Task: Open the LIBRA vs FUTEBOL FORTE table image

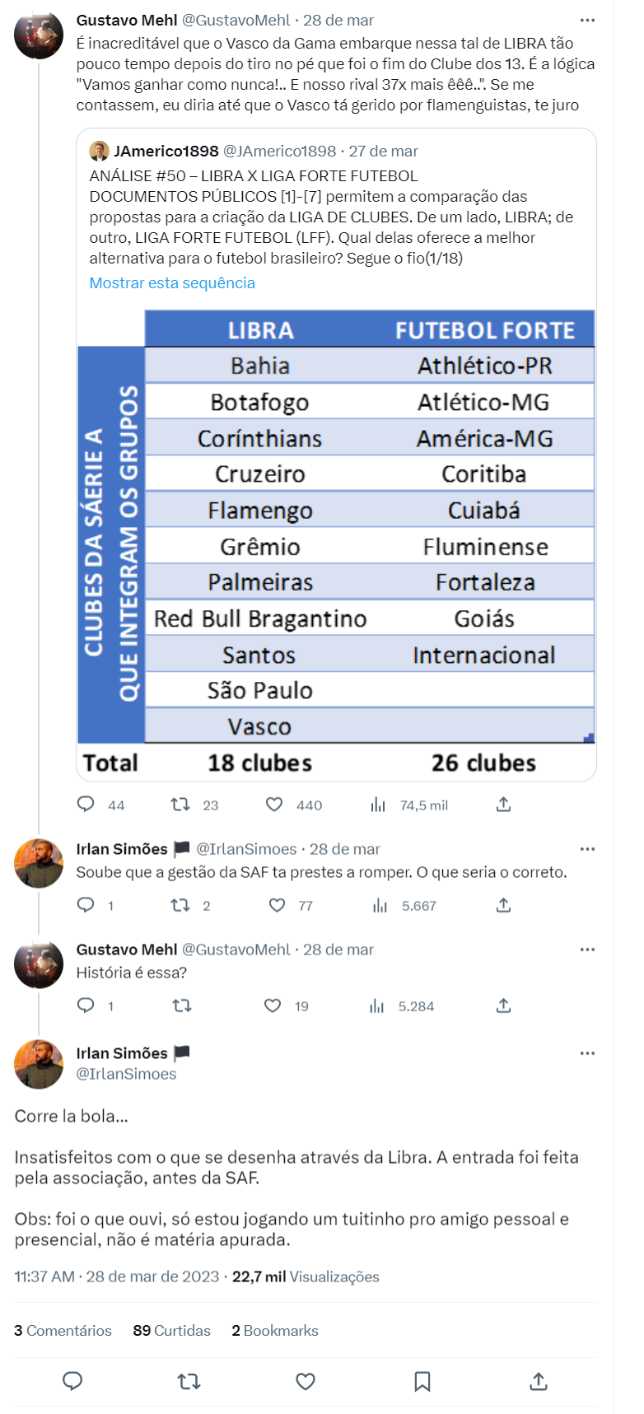Action: (336, 544)
